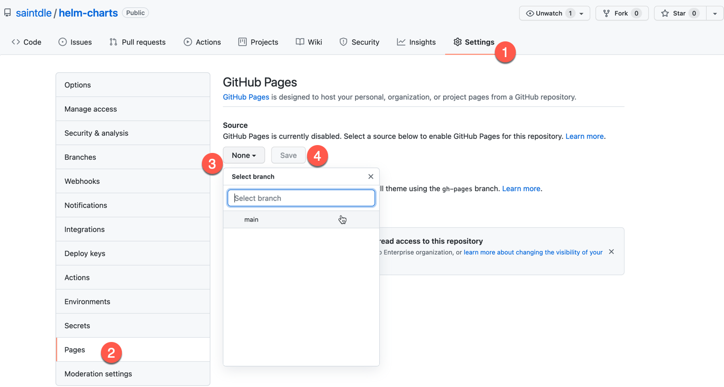This screenshot has width=724, height=387.
Task: Switch to the Pull requests tab
Action: click(x=138, y=42)
